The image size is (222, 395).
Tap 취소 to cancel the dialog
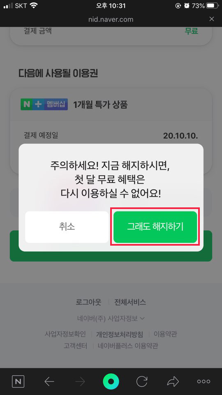[x=67, y=227]
